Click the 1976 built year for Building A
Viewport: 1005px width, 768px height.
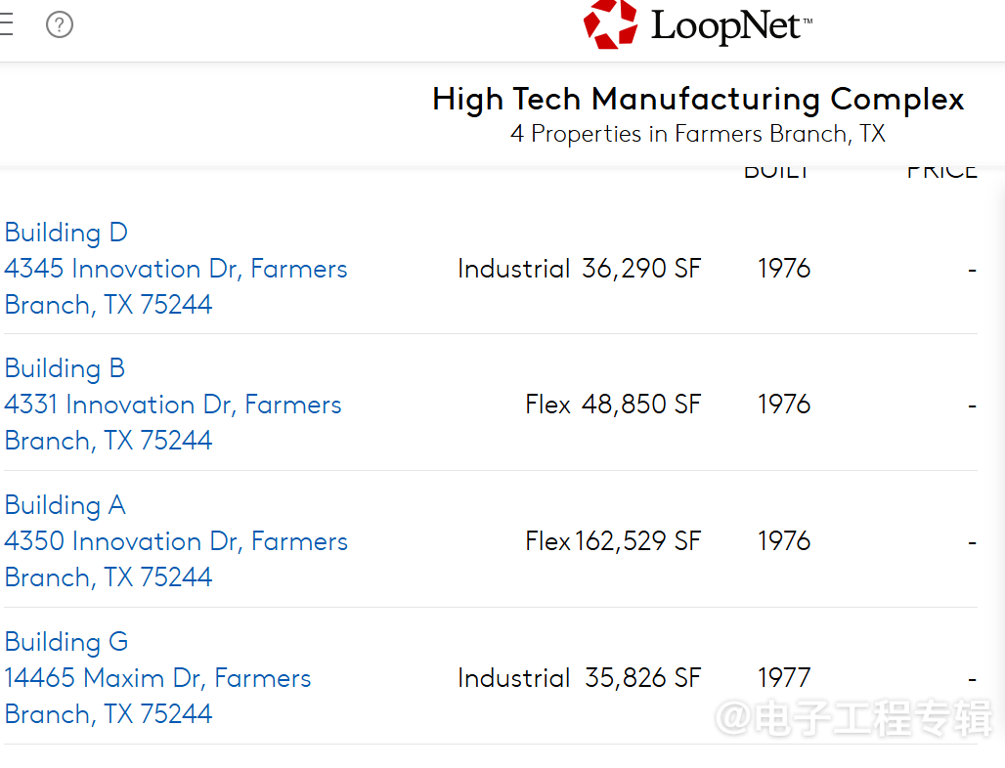pyautogui.click(x=784, y=541)
